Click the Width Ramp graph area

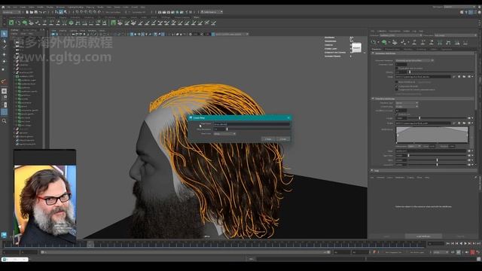point(432,135)
